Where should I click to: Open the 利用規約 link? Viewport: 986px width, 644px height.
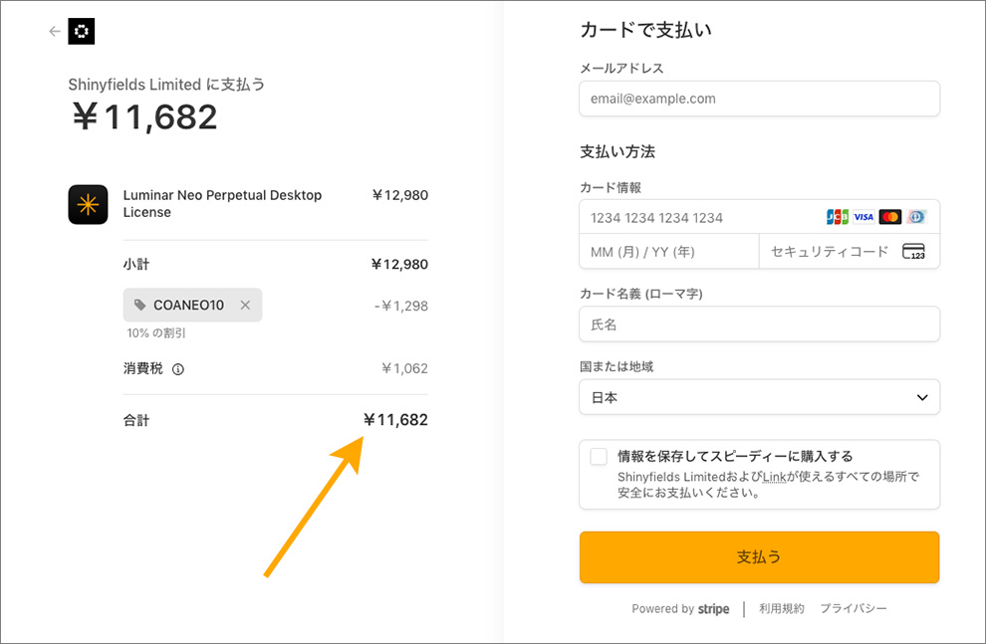pos(782,608)
